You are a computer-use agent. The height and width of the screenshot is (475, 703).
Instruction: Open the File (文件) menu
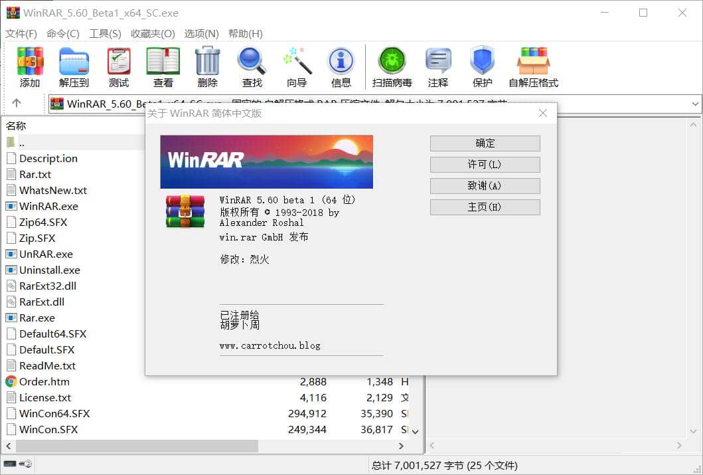point(21,34)
